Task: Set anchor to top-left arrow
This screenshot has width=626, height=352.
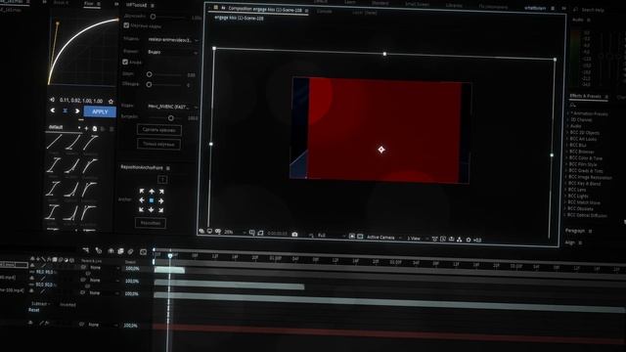Action: [x=142, y=192]
